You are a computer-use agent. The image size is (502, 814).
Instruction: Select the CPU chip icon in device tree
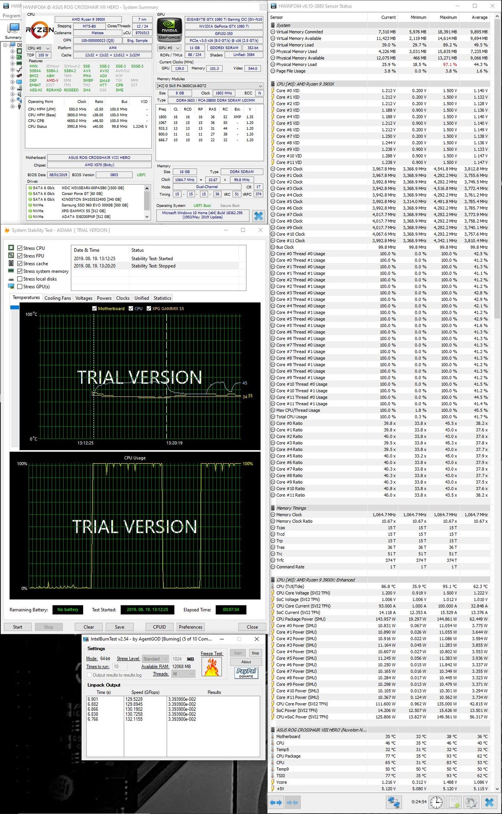(19, 51)
